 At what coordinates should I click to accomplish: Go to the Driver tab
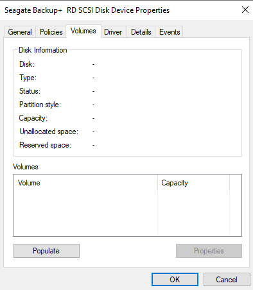pyautogui.click(x=113, y=32)
